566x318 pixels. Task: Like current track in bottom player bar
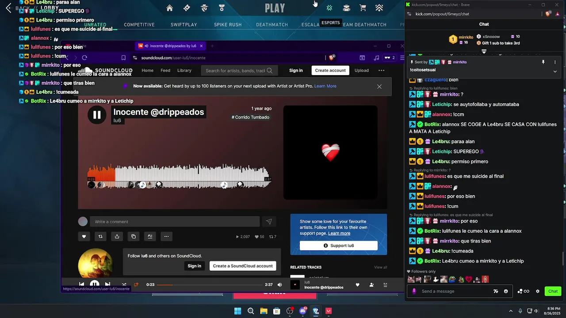point(358,285)
